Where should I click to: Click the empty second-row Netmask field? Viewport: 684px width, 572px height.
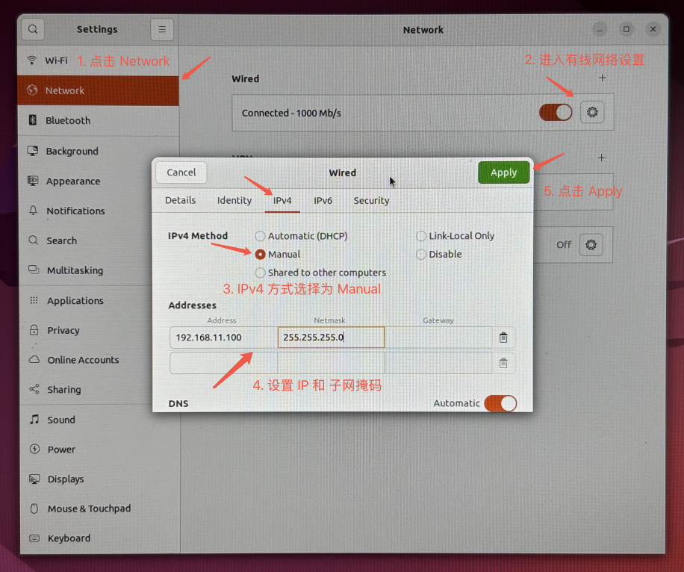[x=331, y=363]
